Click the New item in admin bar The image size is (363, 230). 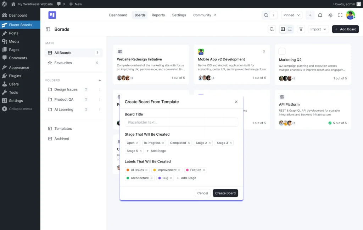click(76, 4)
